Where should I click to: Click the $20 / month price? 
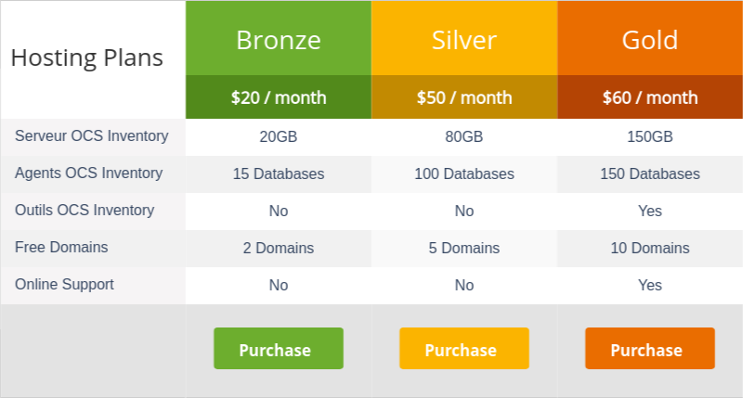pos(279,97)
